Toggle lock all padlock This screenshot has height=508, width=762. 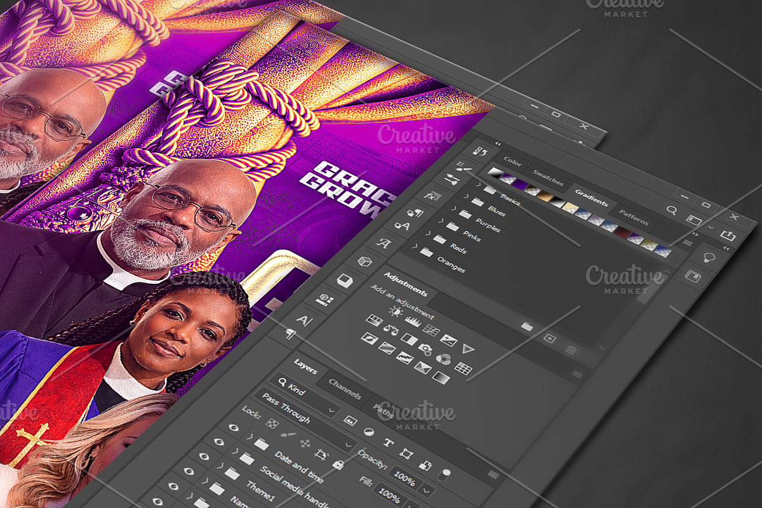point(338,465)
